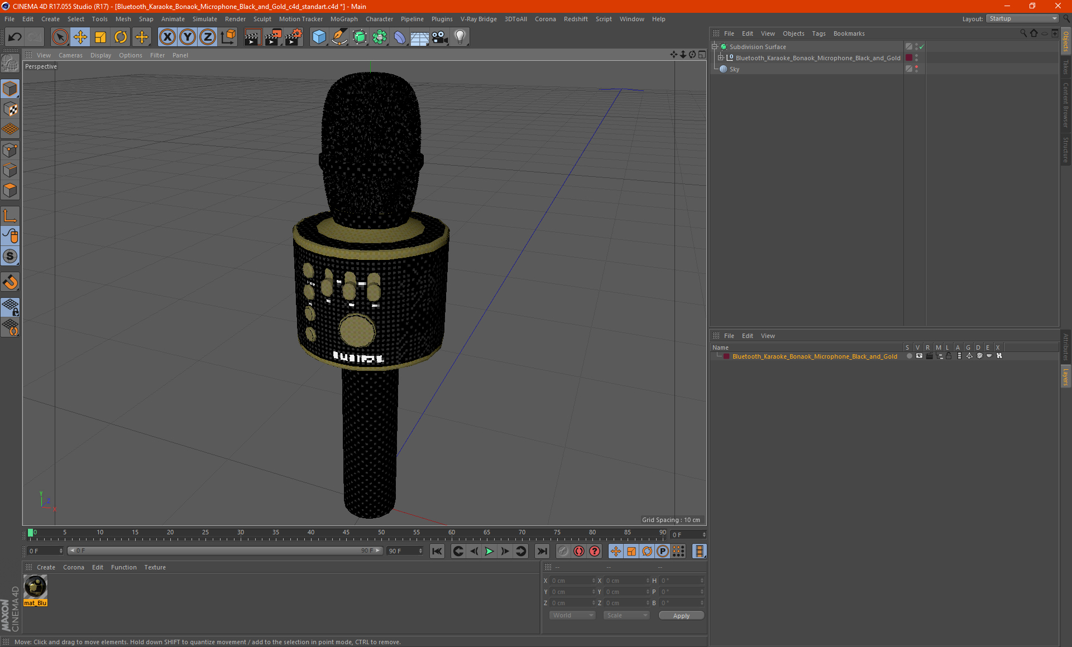
Task: Click the Undo arrow icon
Action: (x=15, y=37)
